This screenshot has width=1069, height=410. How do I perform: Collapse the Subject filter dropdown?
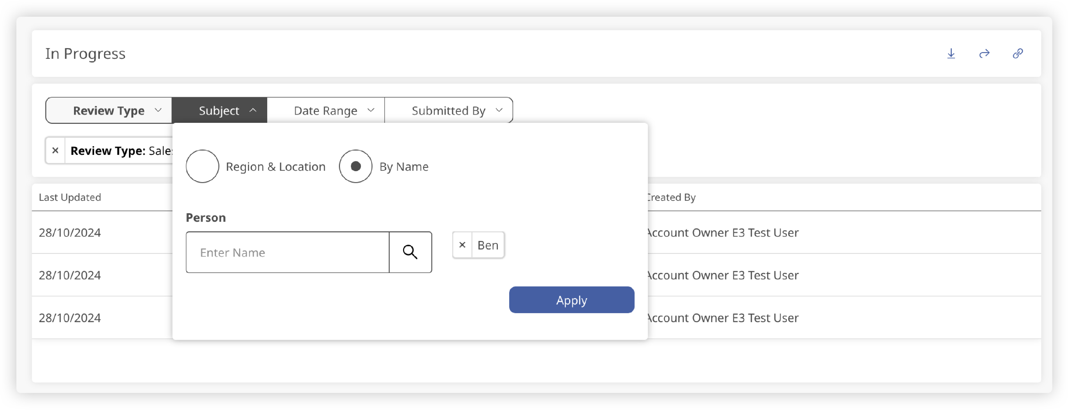[220, 110]
